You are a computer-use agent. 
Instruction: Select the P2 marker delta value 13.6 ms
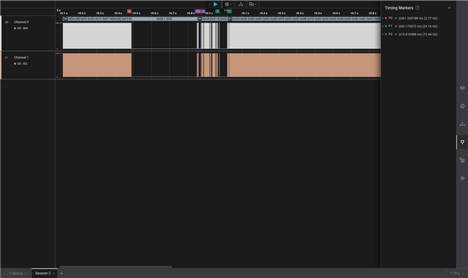point(418,34)
